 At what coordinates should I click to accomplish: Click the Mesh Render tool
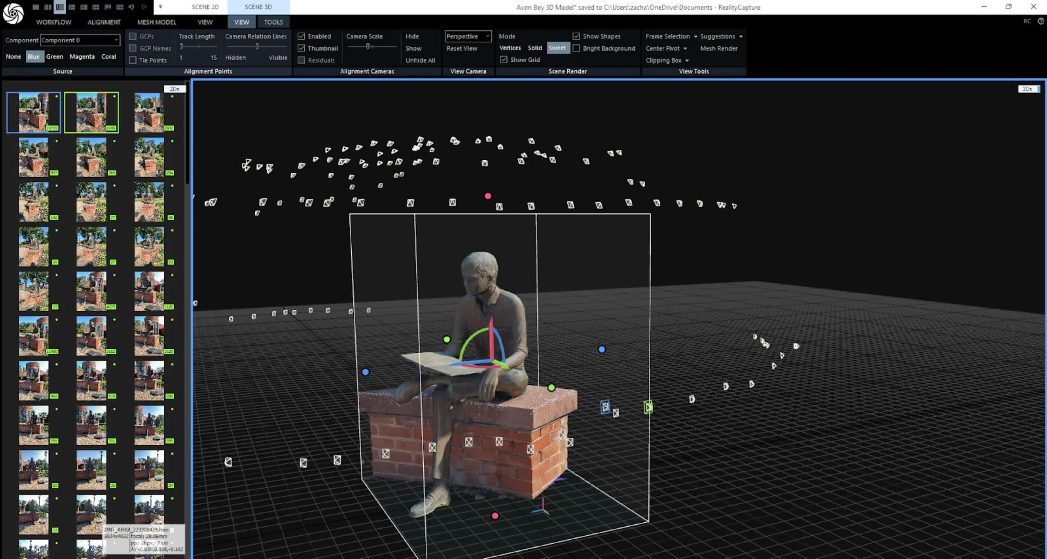click(719, 48)
